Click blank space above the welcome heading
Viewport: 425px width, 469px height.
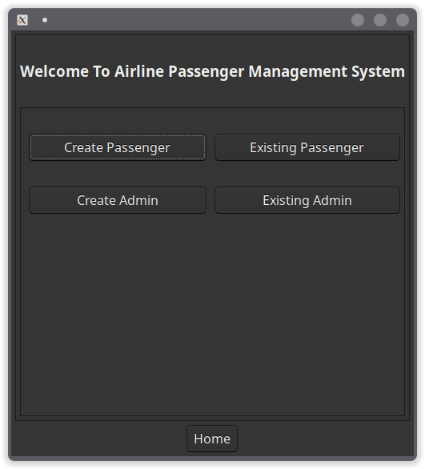tap(212, 48)
